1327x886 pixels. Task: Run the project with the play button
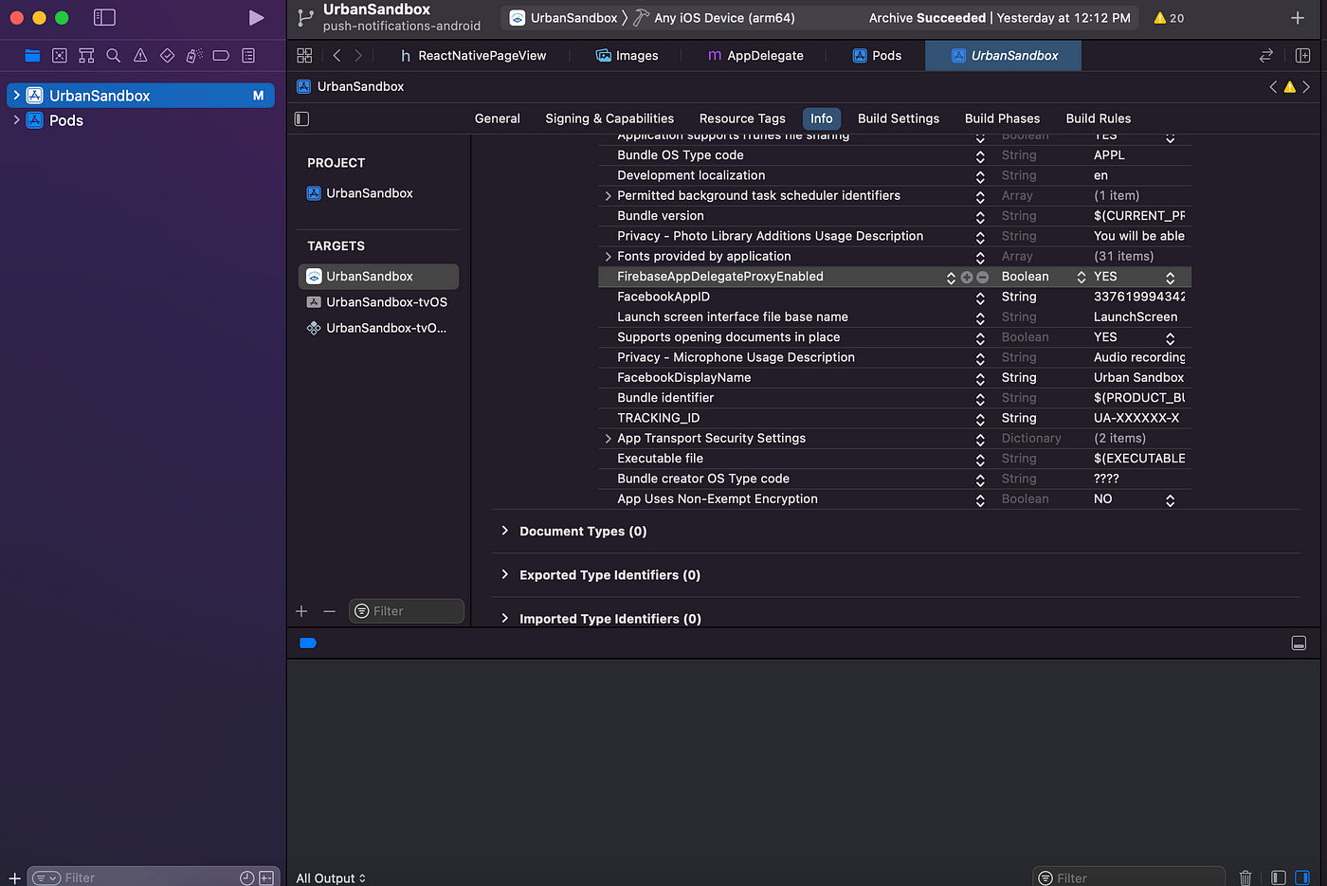[256, 18]
